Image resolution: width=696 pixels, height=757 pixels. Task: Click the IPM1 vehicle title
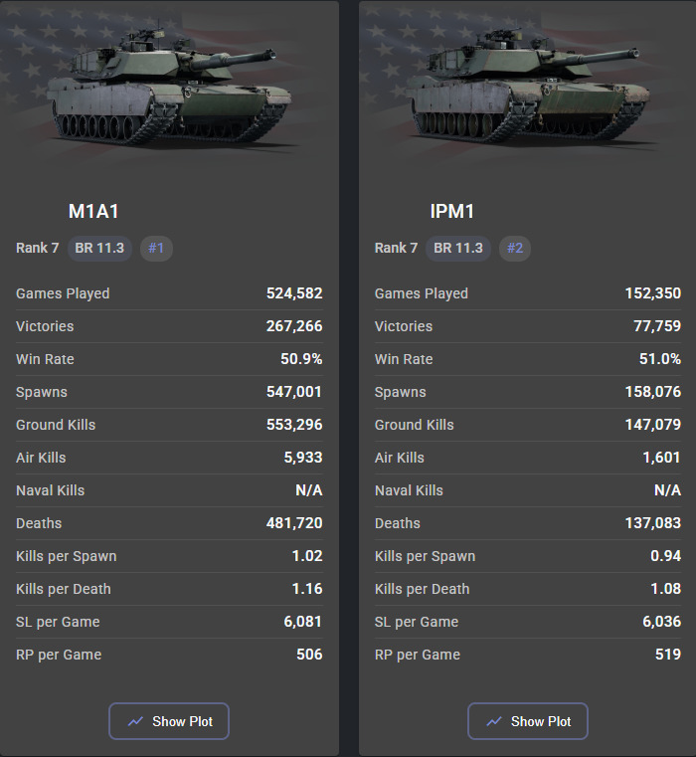451,212
